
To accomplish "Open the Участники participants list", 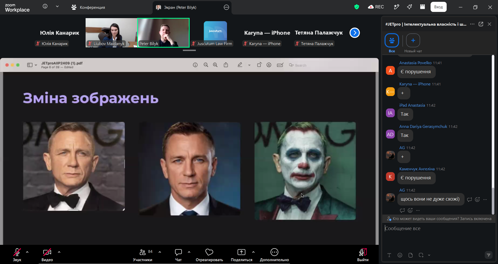I will (143, 255).
